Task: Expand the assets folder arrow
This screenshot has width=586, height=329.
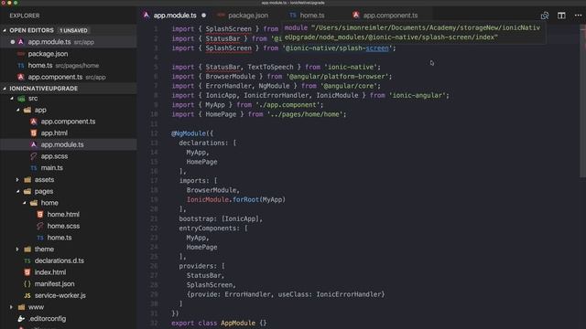Action: pos(17,180)
